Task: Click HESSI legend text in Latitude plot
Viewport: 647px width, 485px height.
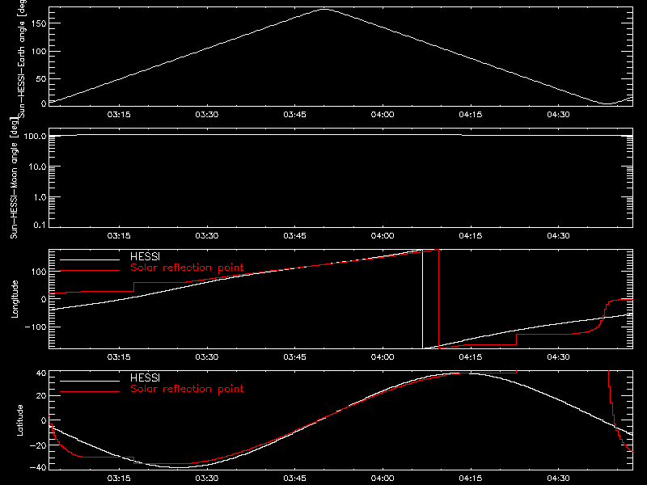Action: (145, 377)
